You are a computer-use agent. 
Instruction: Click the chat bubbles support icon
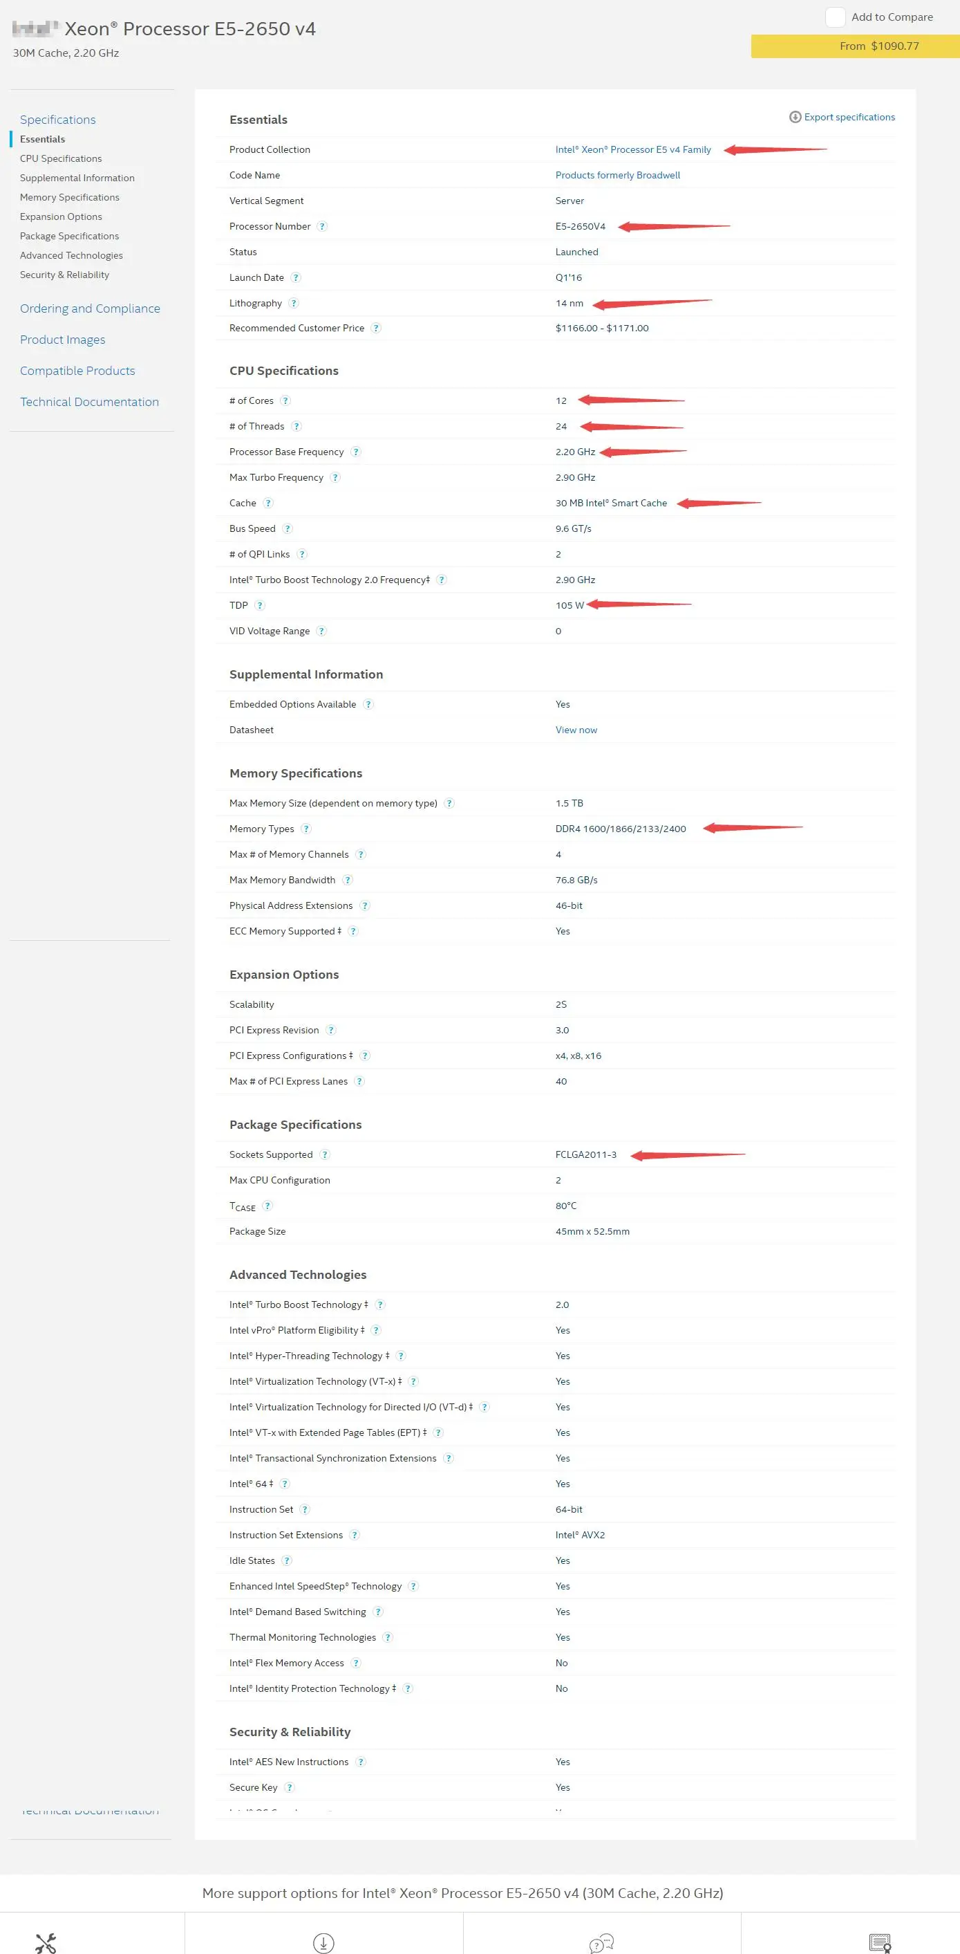601,1943
